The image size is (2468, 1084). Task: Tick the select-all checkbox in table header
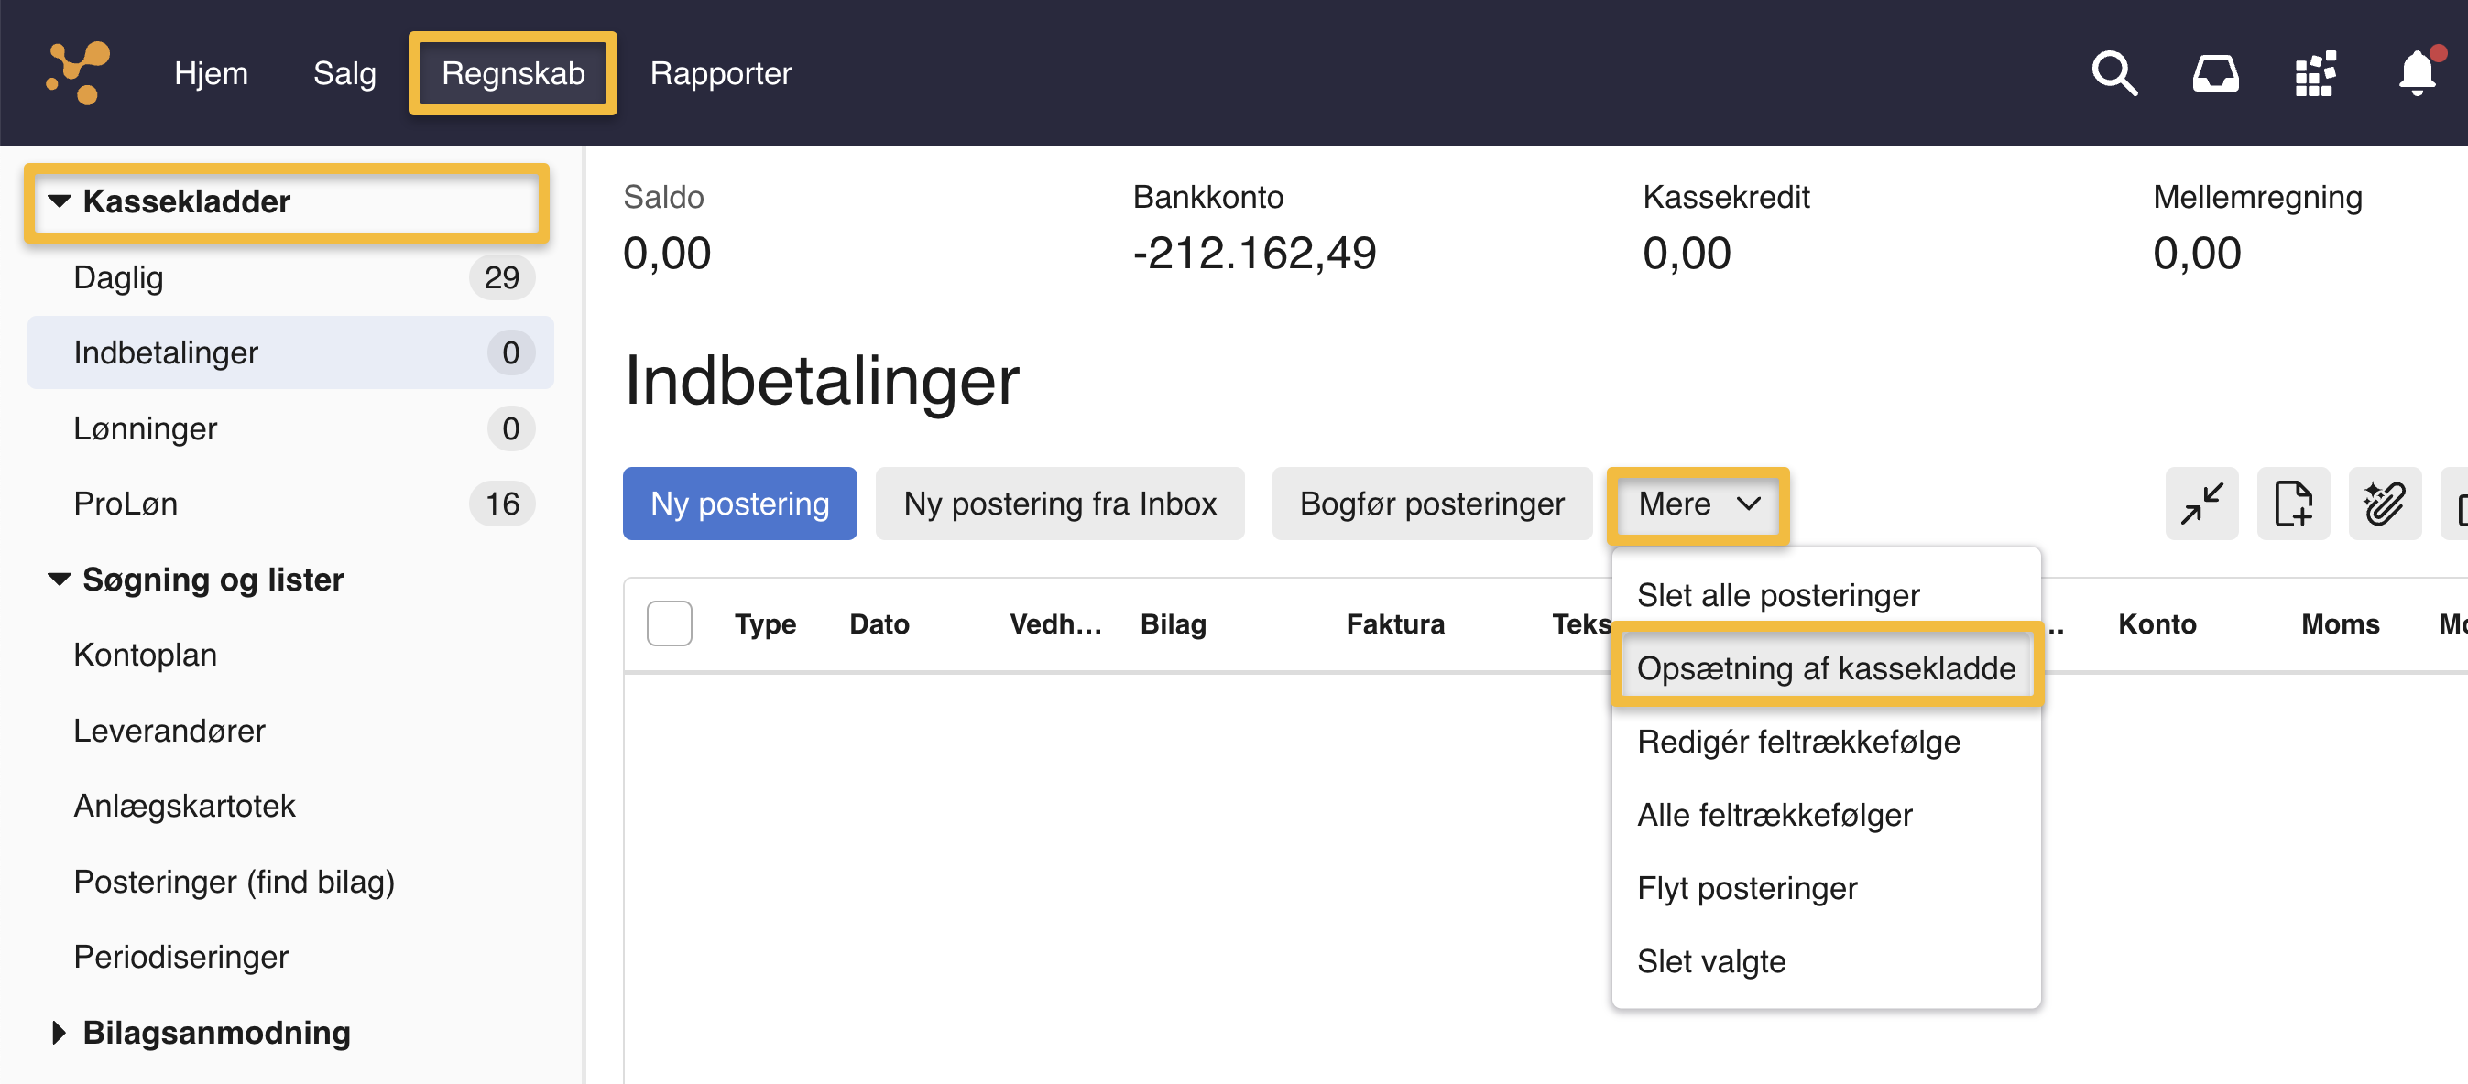click(669, 623)
